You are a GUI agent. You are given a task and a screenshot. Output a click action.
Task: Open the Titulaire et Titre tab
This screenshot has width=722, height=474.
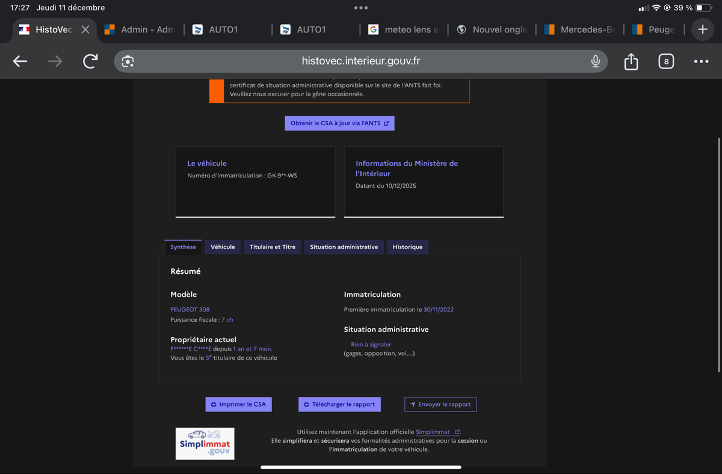pos(273,247)
